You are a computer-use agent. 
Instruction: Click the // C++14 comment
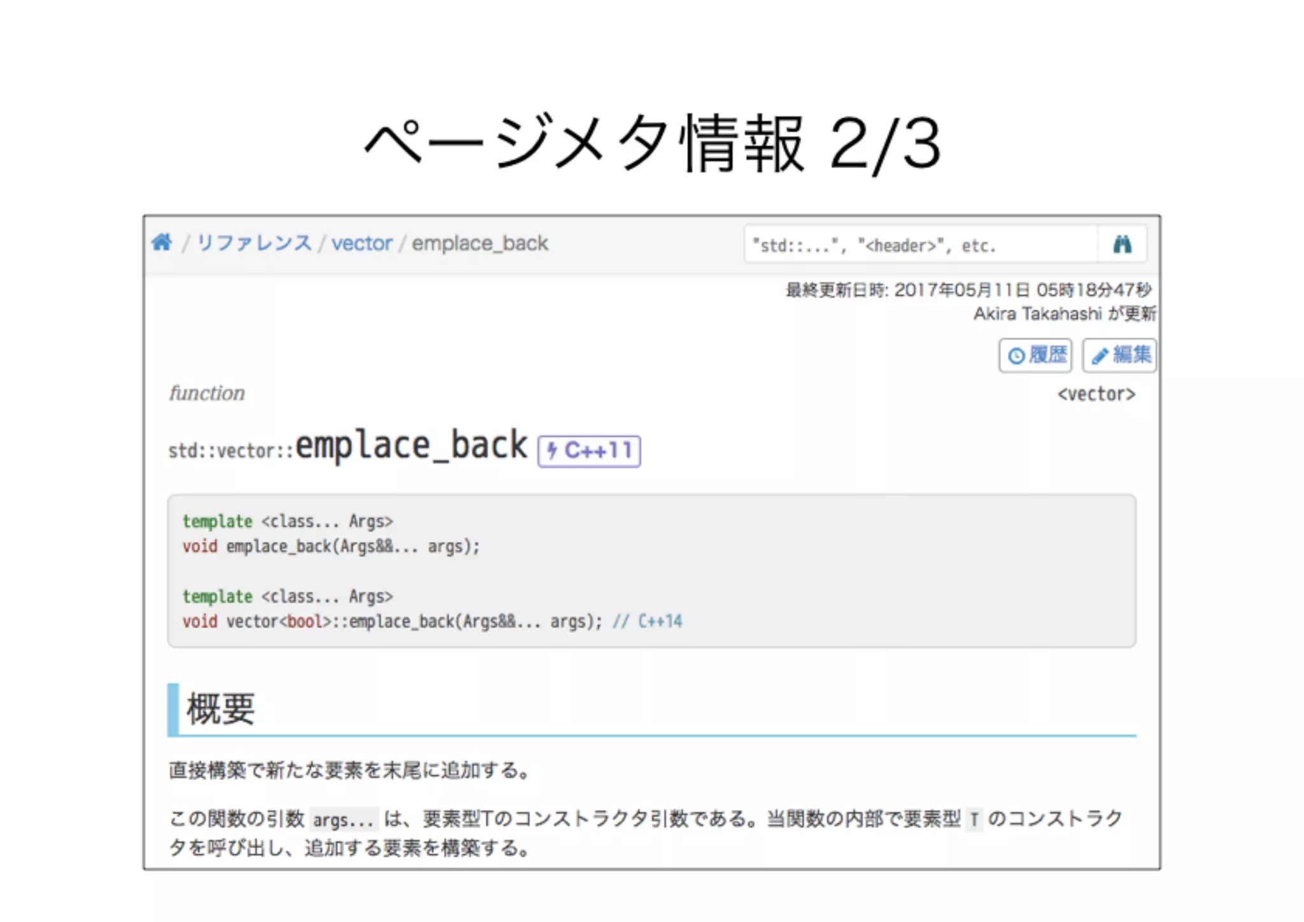coord(647,621)
